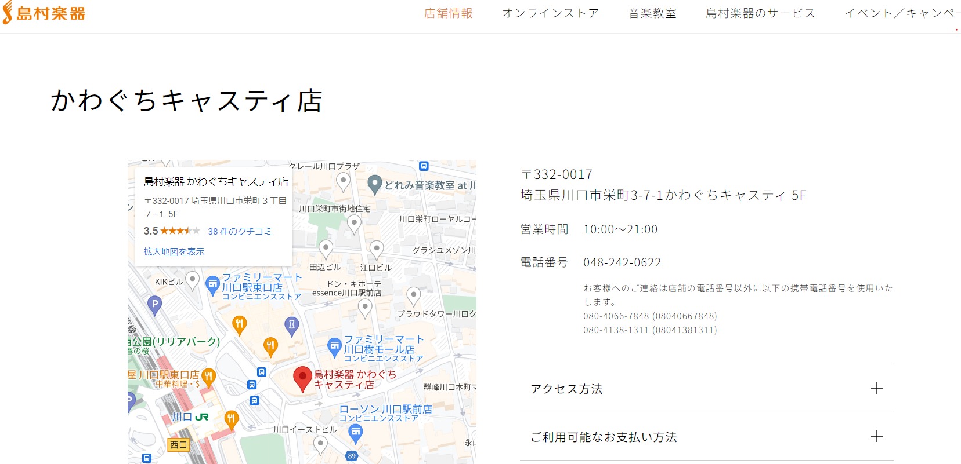
Task: Click the 江口ビル gray pin
Action: click(x=377, y=250)
